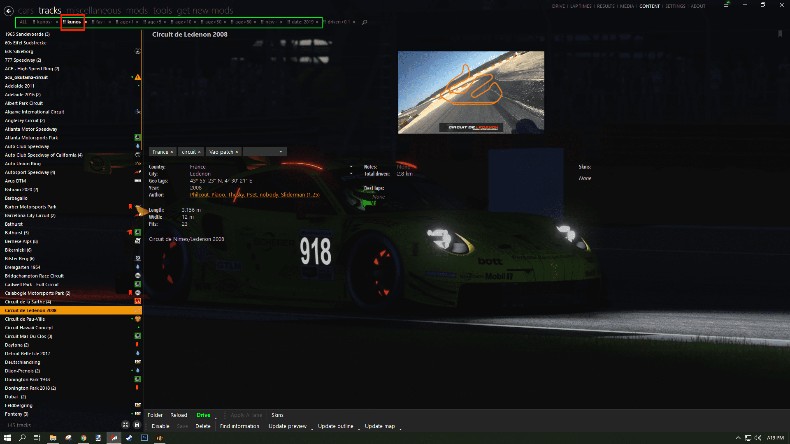This screenshot has width=790, height=444.
Task: Open the add tag combo box
Action: pyautogui.click(x=265, y=152)
